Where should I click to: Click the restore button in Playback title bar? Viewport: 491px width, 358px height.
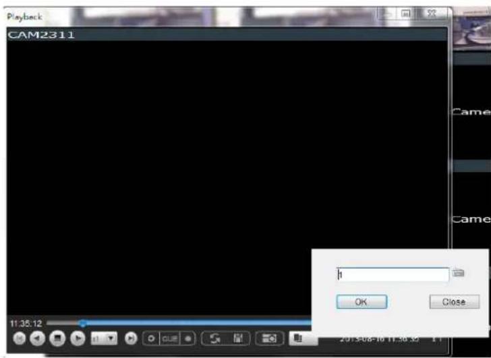tap(406, 13)
